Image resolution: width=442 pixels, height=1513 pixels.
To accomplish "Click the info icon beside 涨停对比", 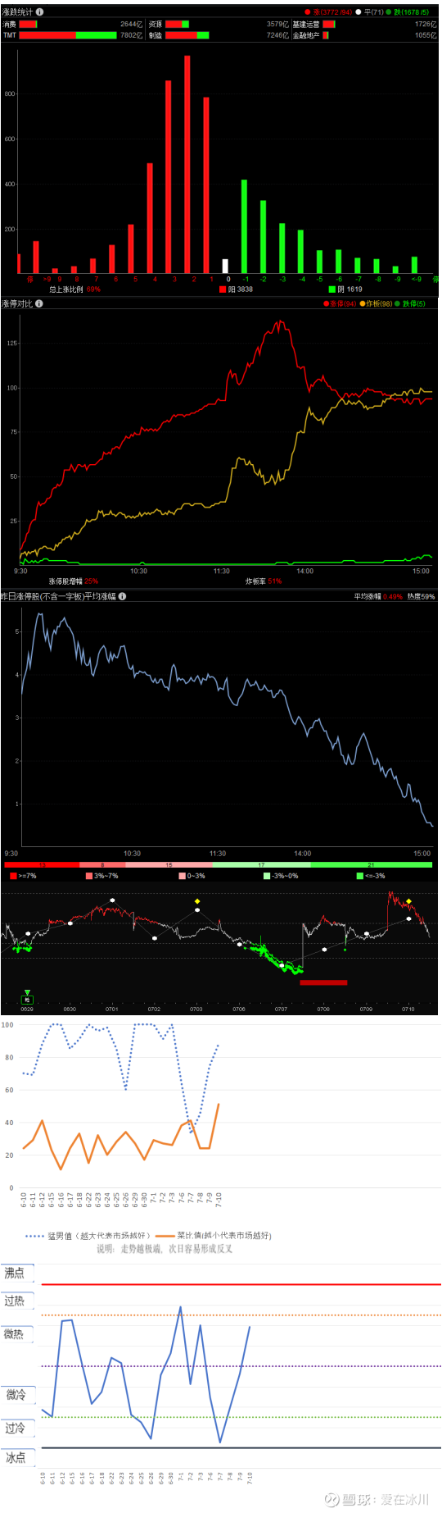I will pos(39,303).
